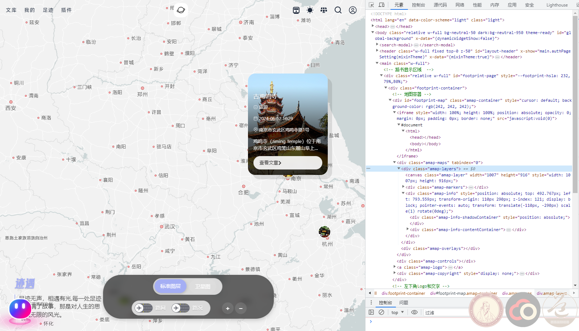The height and width of the screenshot is (331, 579).
Task: Click the inspect element picker icon
Action: pyautogui.click(x=371, y=5)
